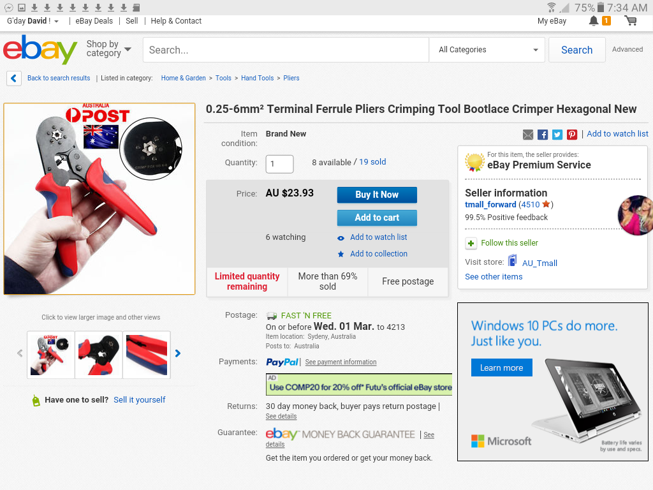653x490 pixels.
Task: Open the Shop by category menu
Action: click(x=108, y=49)
